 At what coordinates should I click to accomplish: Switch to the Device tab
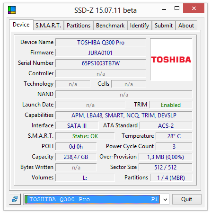pos(21,25)
